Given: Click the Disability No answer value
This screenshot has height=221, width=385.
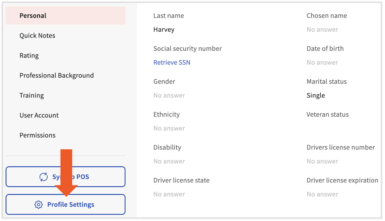Looking at the screenshot, I should (169, 161).
